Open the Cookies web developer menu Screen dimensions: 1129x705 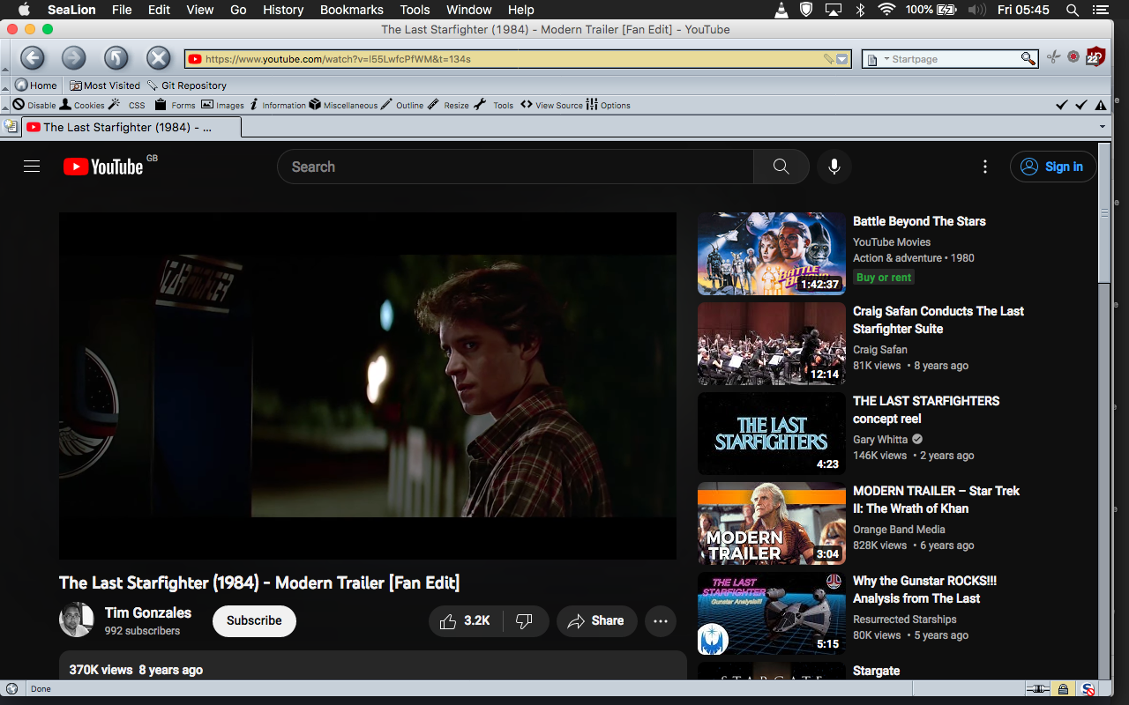click(x=81, y=105)
